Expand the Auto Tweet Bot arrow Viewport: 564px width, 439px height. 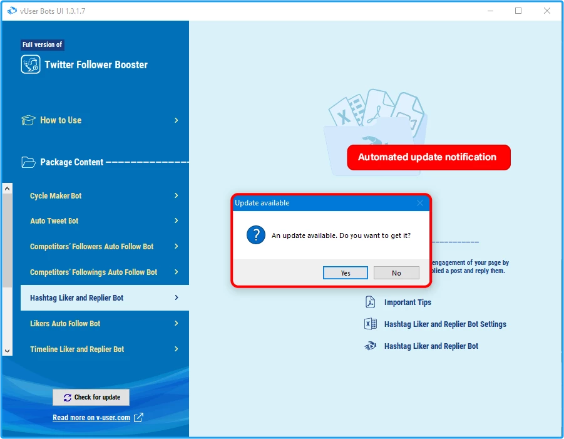point(177,220)
